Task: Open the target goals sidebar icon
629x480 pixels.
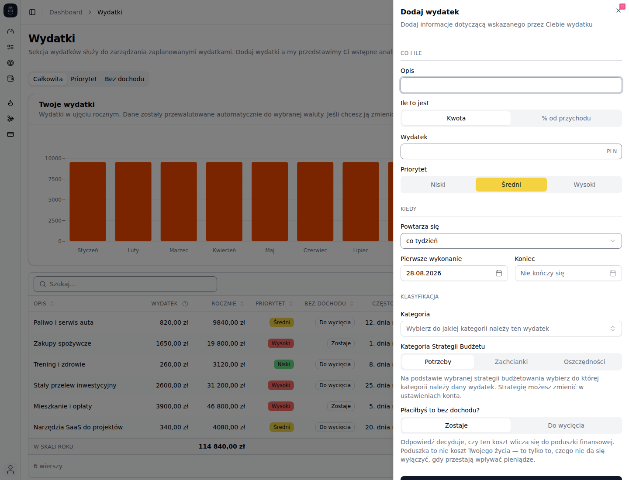Action: pyautogui.click(x=10, y=63)
